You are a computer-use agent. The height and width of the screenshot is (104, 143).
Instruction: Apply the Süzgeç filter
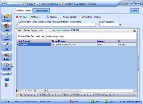36,17
